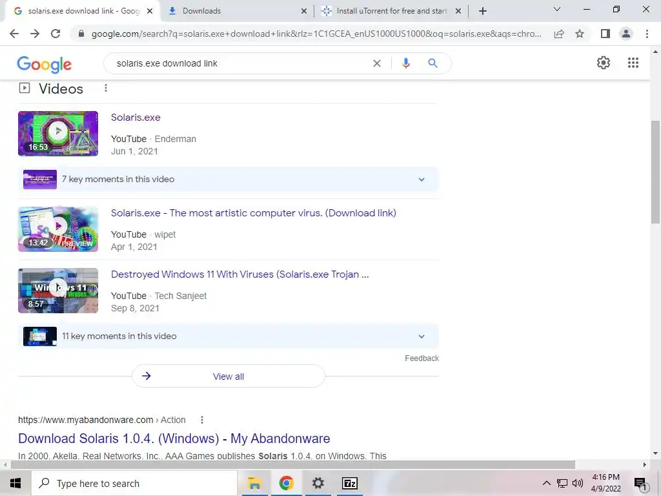Open volume control in tray
The image size is (661, 496).
click(578, 483)
